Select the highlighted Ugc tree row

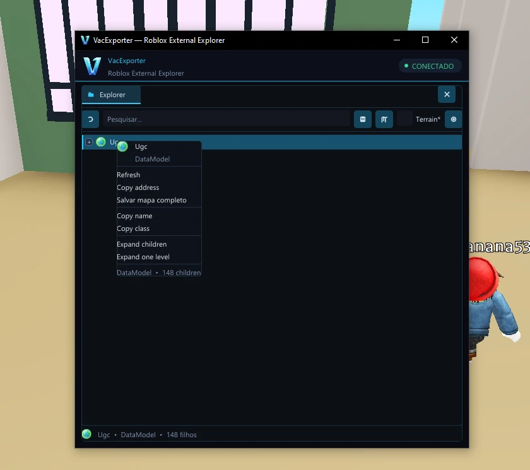point(272,142)
